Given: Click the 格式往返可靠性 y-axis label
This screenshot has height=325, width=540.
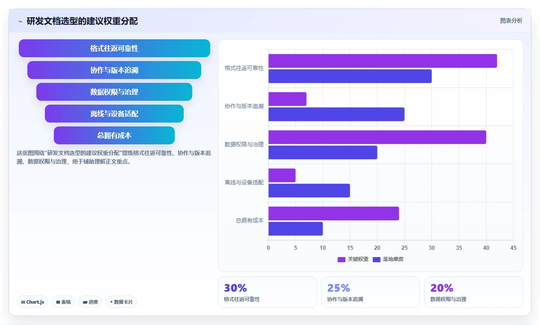Looking at the screenshot, I should click(244, 68).
